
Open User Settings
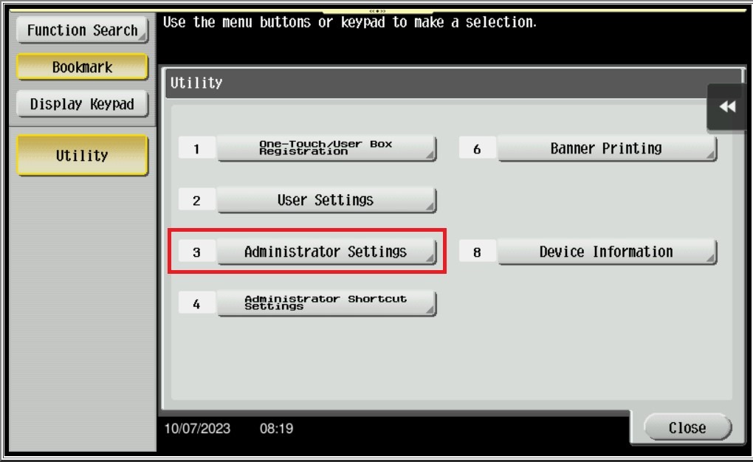pos(326,199)
